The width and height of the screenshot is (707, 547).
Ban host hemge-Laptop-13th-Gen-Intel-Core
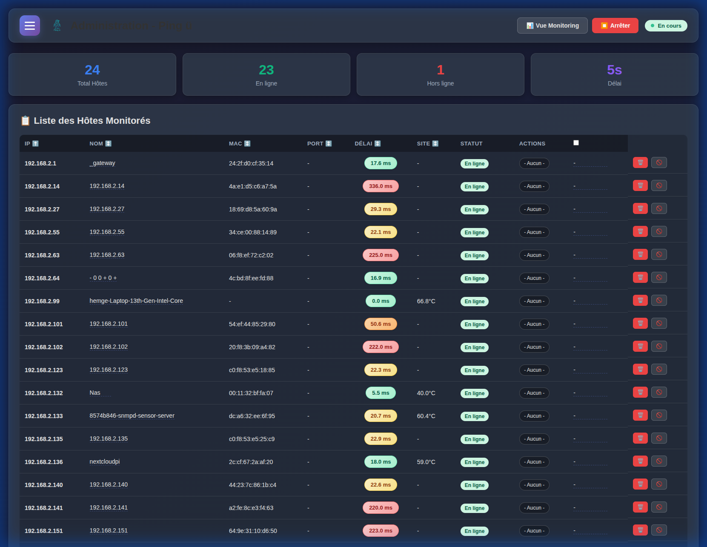[659, 300]
